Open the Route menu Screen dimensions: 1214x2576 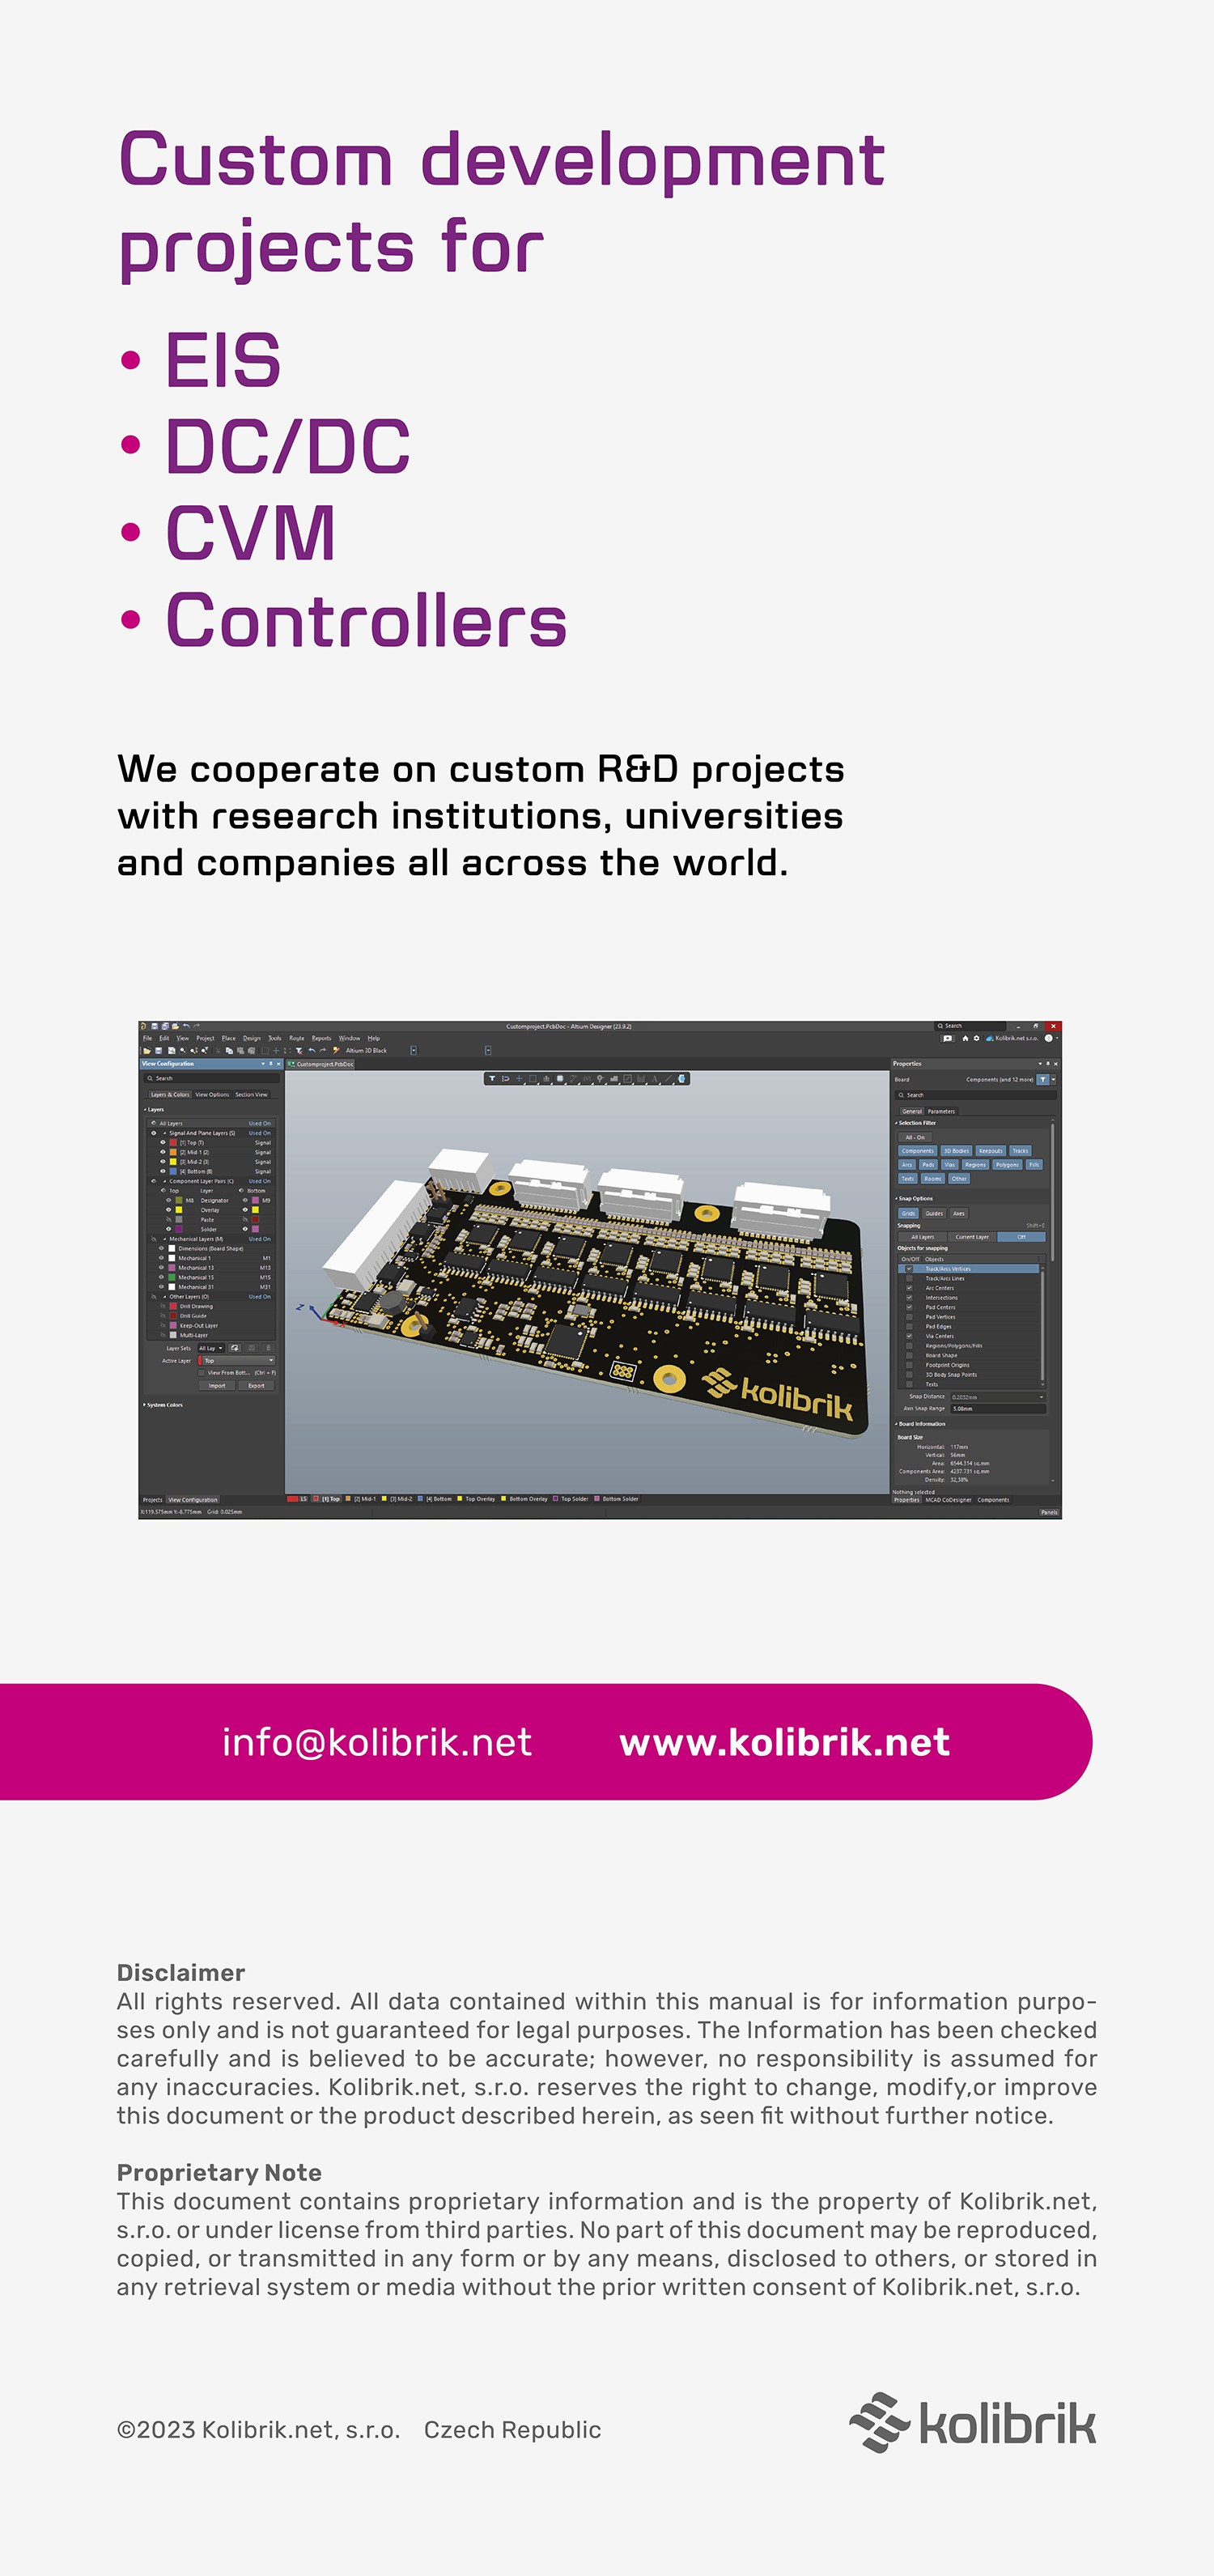[x=297, y=1039]
